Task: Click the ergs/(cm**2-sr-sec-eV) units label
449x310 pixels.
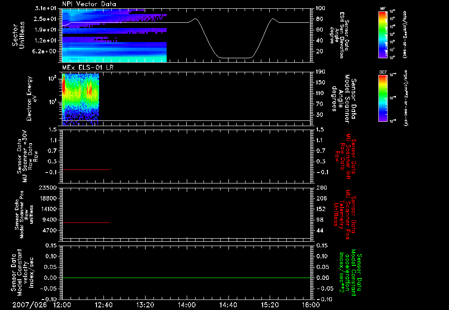Action: [406, 98]
